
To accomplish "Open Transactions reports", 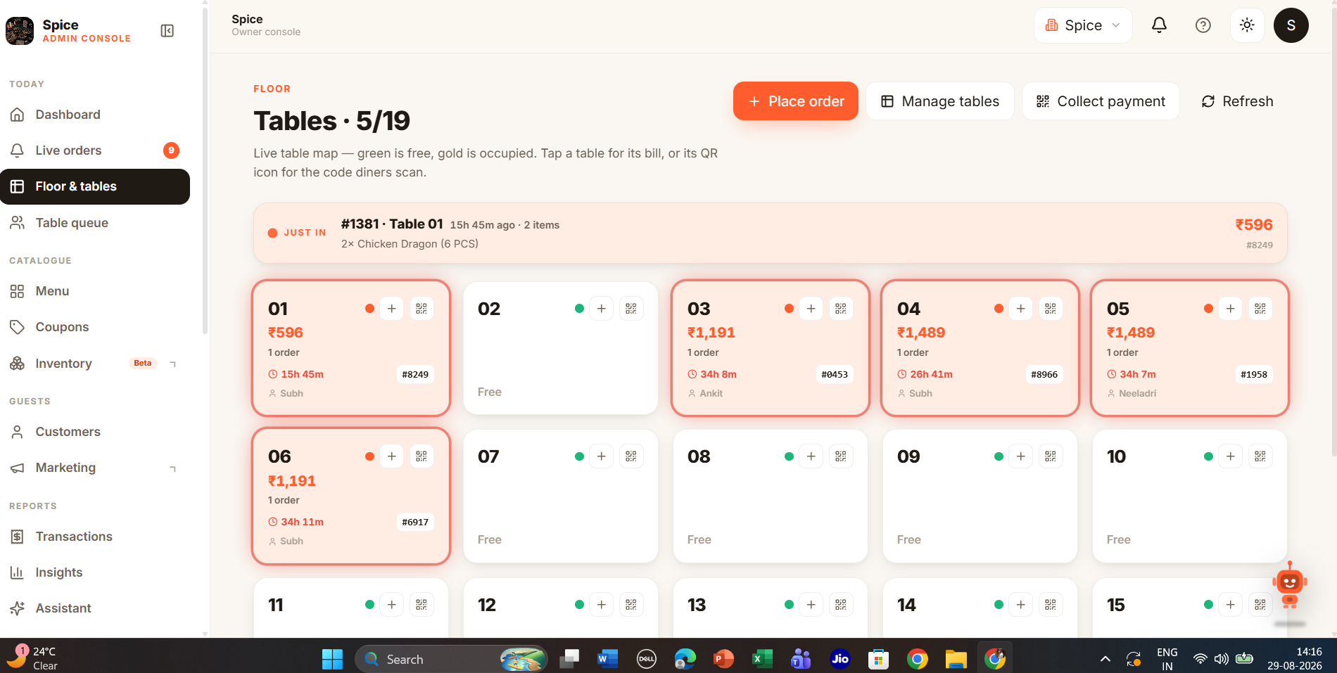I will tap(95, 537).
